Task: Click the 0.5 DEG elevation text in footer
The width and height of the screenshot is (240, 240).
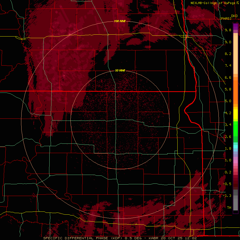Action: (x=133, y=238)
